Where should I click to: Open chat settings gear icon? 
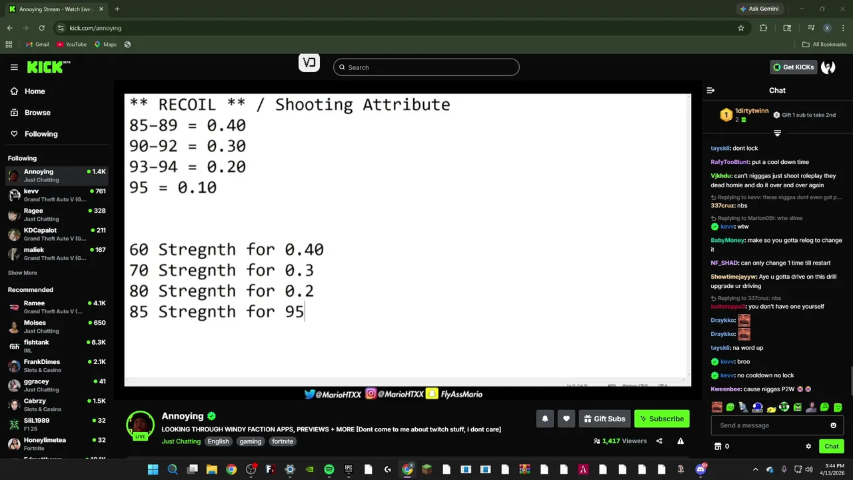pyautogui.click(x=808, y=447)
